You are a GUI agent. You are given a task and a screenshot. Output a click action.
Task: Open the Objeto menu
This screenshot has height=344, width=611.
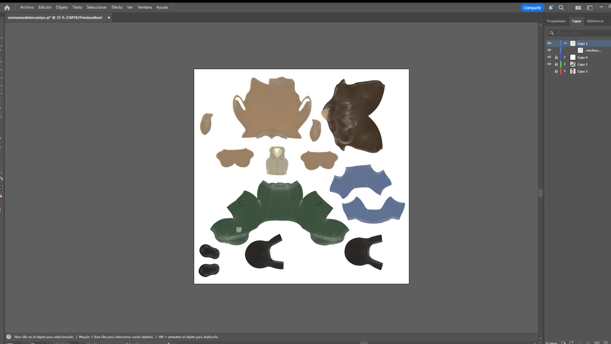[62, 7]
